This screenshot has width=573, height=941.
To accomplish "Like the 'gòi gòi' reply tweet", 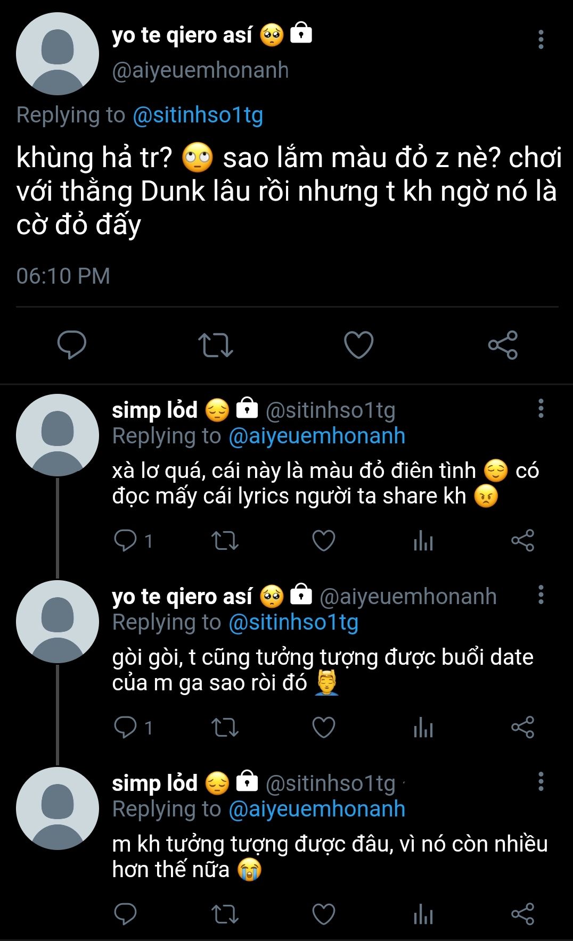I will [x=323, y=727].
